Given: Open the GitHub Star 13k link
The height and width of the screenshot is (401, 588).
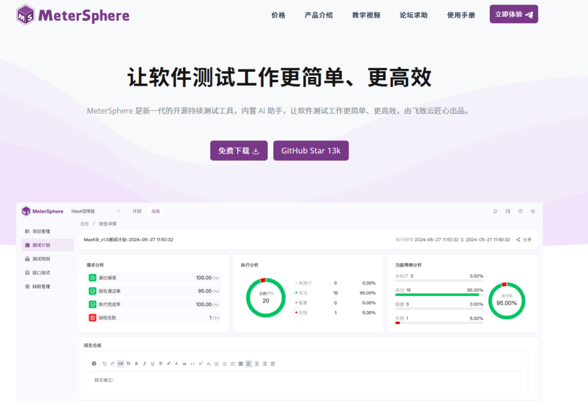Looking at the screenshot, I should point(311,150).
